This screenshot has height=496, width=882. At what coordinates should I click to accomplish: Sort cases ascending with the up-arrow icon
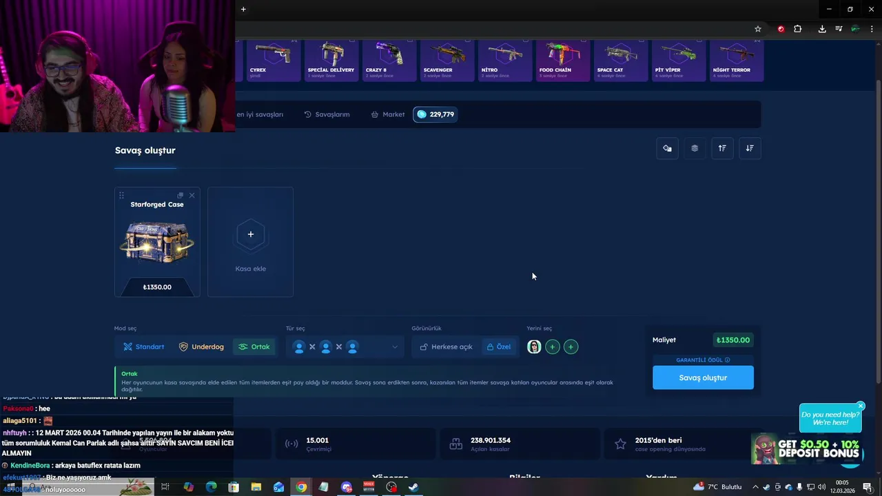point(722,148)
